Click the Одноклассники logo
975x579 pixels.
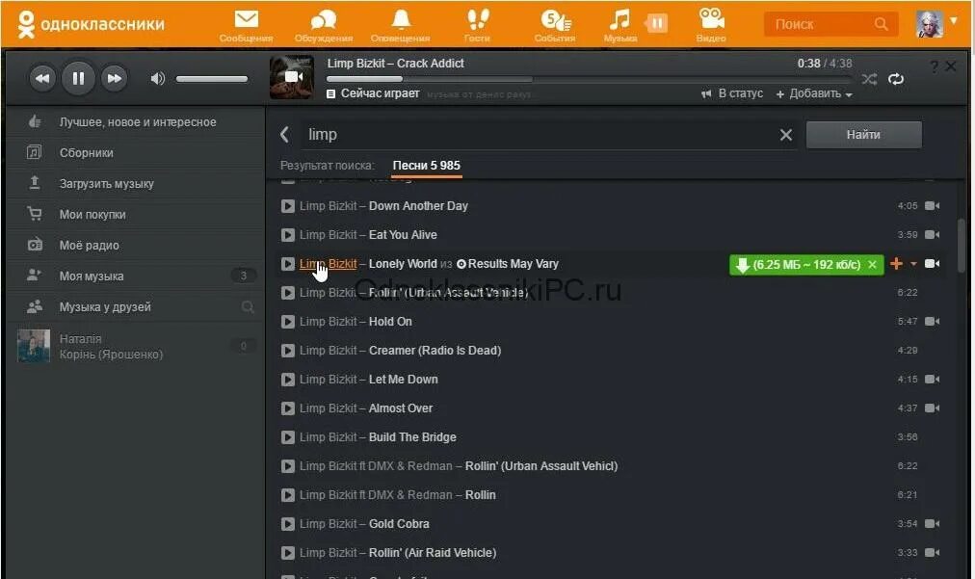click(91, 24)
